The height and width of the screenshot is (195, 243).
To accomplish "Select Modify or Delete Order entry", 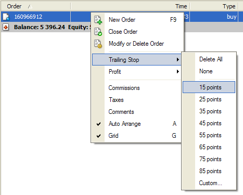I will pyautogui.click(x=137, y=44).
